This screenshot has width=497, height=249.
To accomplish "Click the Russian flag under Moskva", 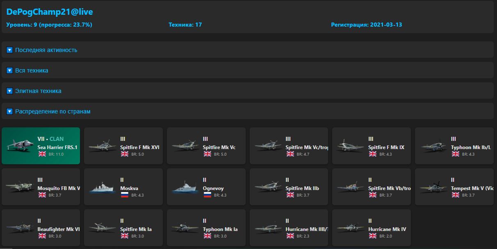I will point(124,195).
